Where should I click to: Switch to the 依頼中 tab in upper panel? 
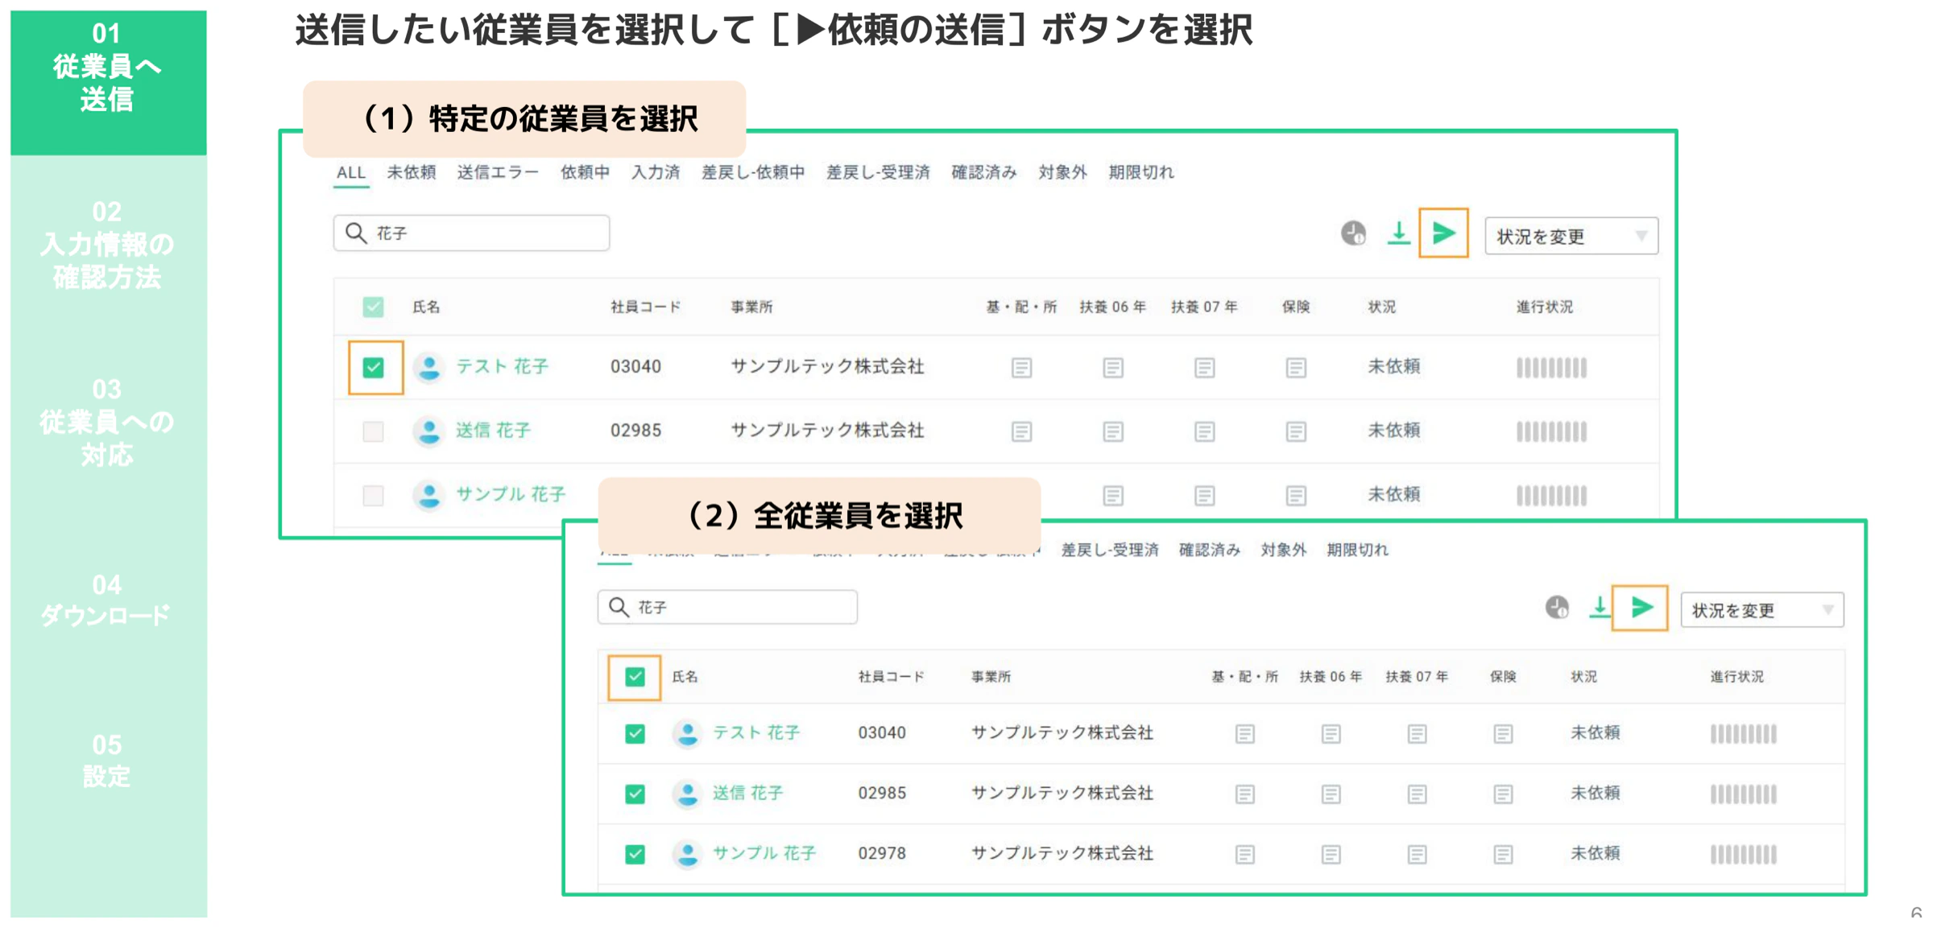pyautogui.click(x=585, y=172)
